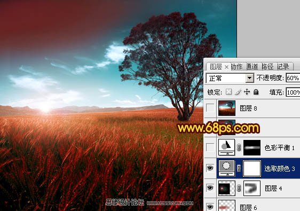The width and height of the screenshot is (300, 211).
Task: Open the 路径 (Paths) tab
Action: (x=267, y=67)
